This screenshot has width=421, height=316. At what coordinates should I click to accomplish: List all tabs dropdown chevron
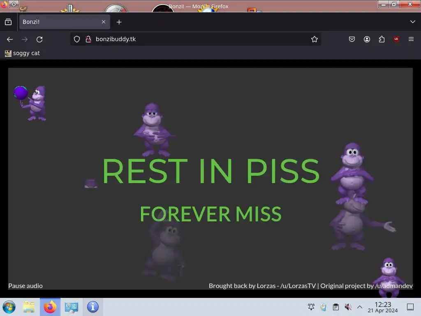(413, 22)
